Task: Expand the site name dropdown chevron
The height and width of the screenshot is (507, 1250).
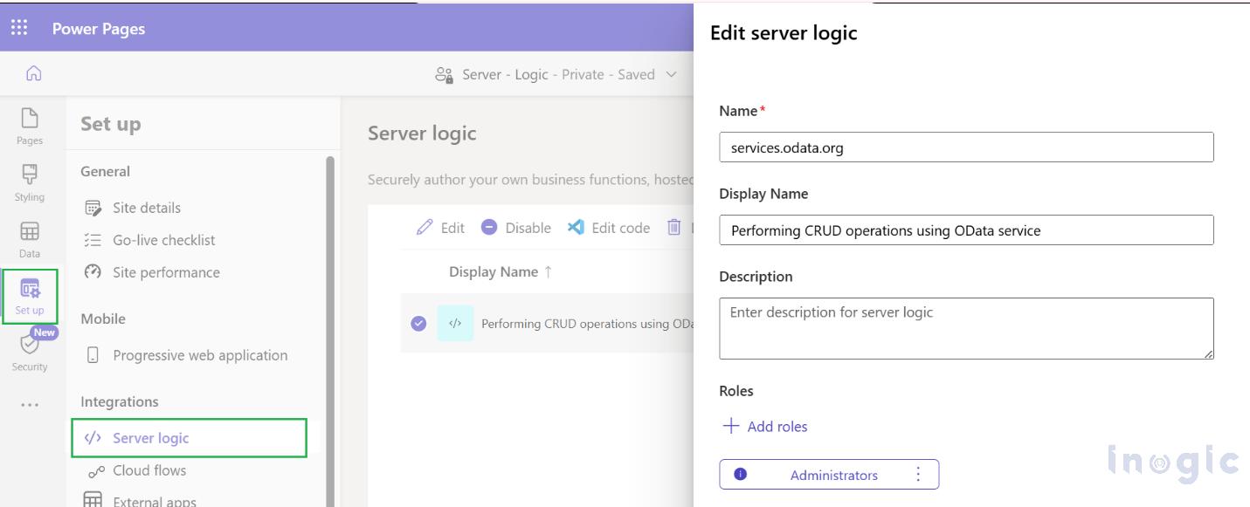Action: coord(672,75)
